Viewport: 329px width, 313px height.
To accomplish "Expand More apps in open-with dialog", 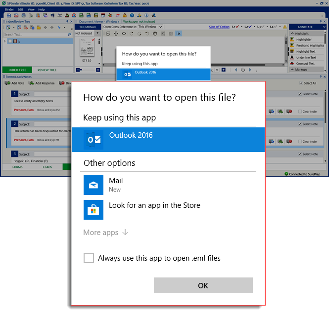I will tap(105, 232).
